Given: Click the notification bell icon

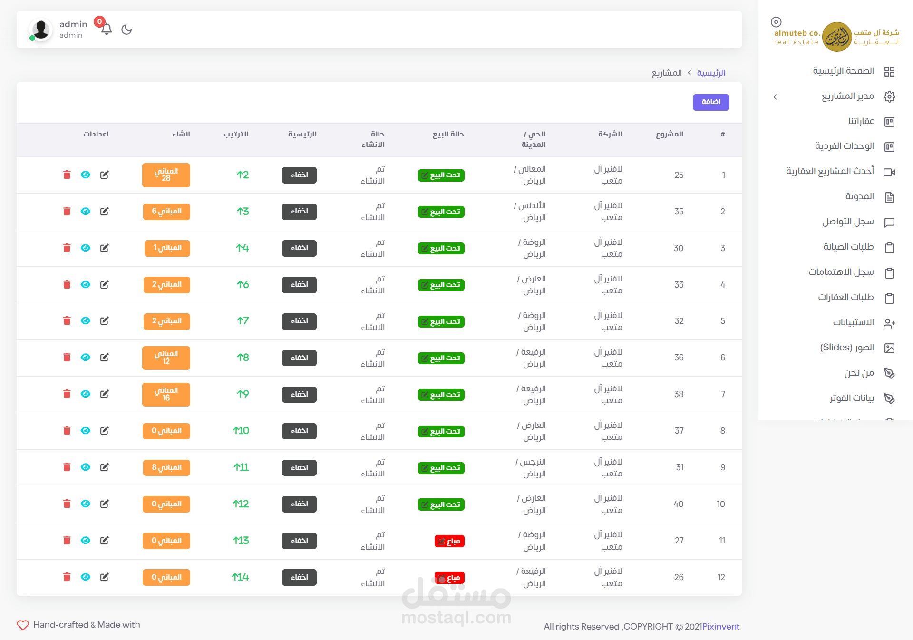Looking at the screenshot, I should [x=107, y=29].
